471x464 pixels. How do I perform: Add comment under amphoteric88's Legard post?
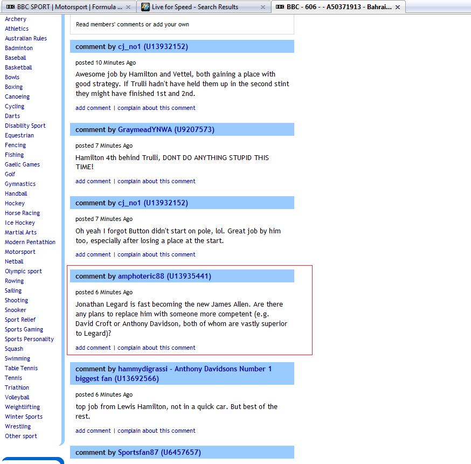point(93,348)
